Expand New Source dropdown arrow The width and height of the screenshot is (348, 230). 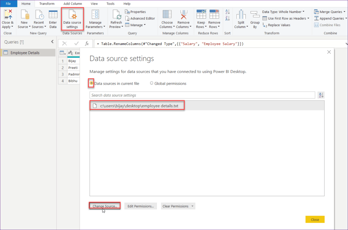(x=30, y=26)
